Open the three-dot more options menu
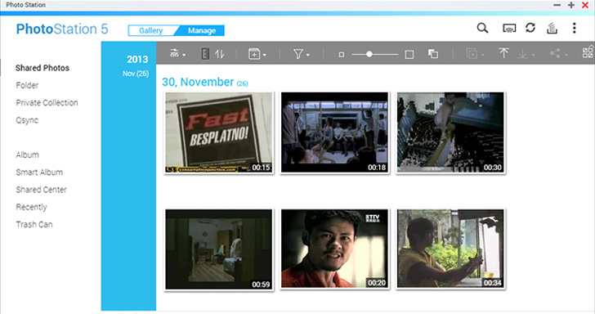The image size is (595, 314). point(574,28)
